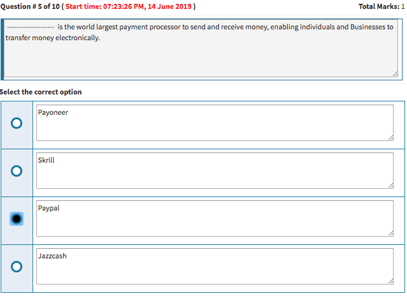Click the Jazzcash box resize grip
The height and width of the screenshot is (296, 407).
coord(390,281)
